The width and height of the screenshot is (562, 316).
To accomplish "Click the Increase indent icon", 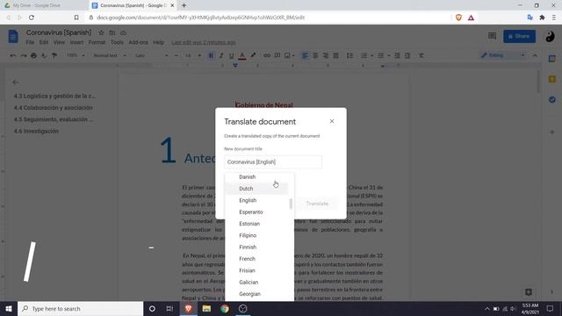I will click(x=407, y=55).
